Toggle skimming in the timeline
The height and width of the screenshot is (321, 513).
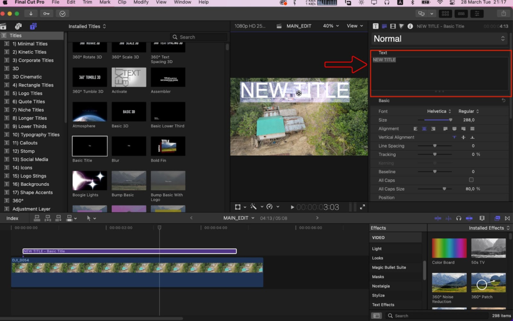coord(438,218)
